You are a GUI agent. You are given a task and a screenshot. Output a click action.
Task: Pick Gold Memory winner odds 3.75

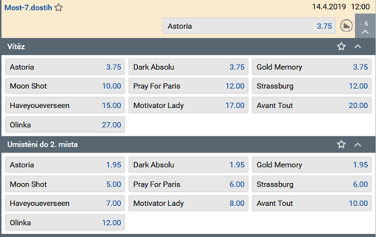tap(312, 67)
